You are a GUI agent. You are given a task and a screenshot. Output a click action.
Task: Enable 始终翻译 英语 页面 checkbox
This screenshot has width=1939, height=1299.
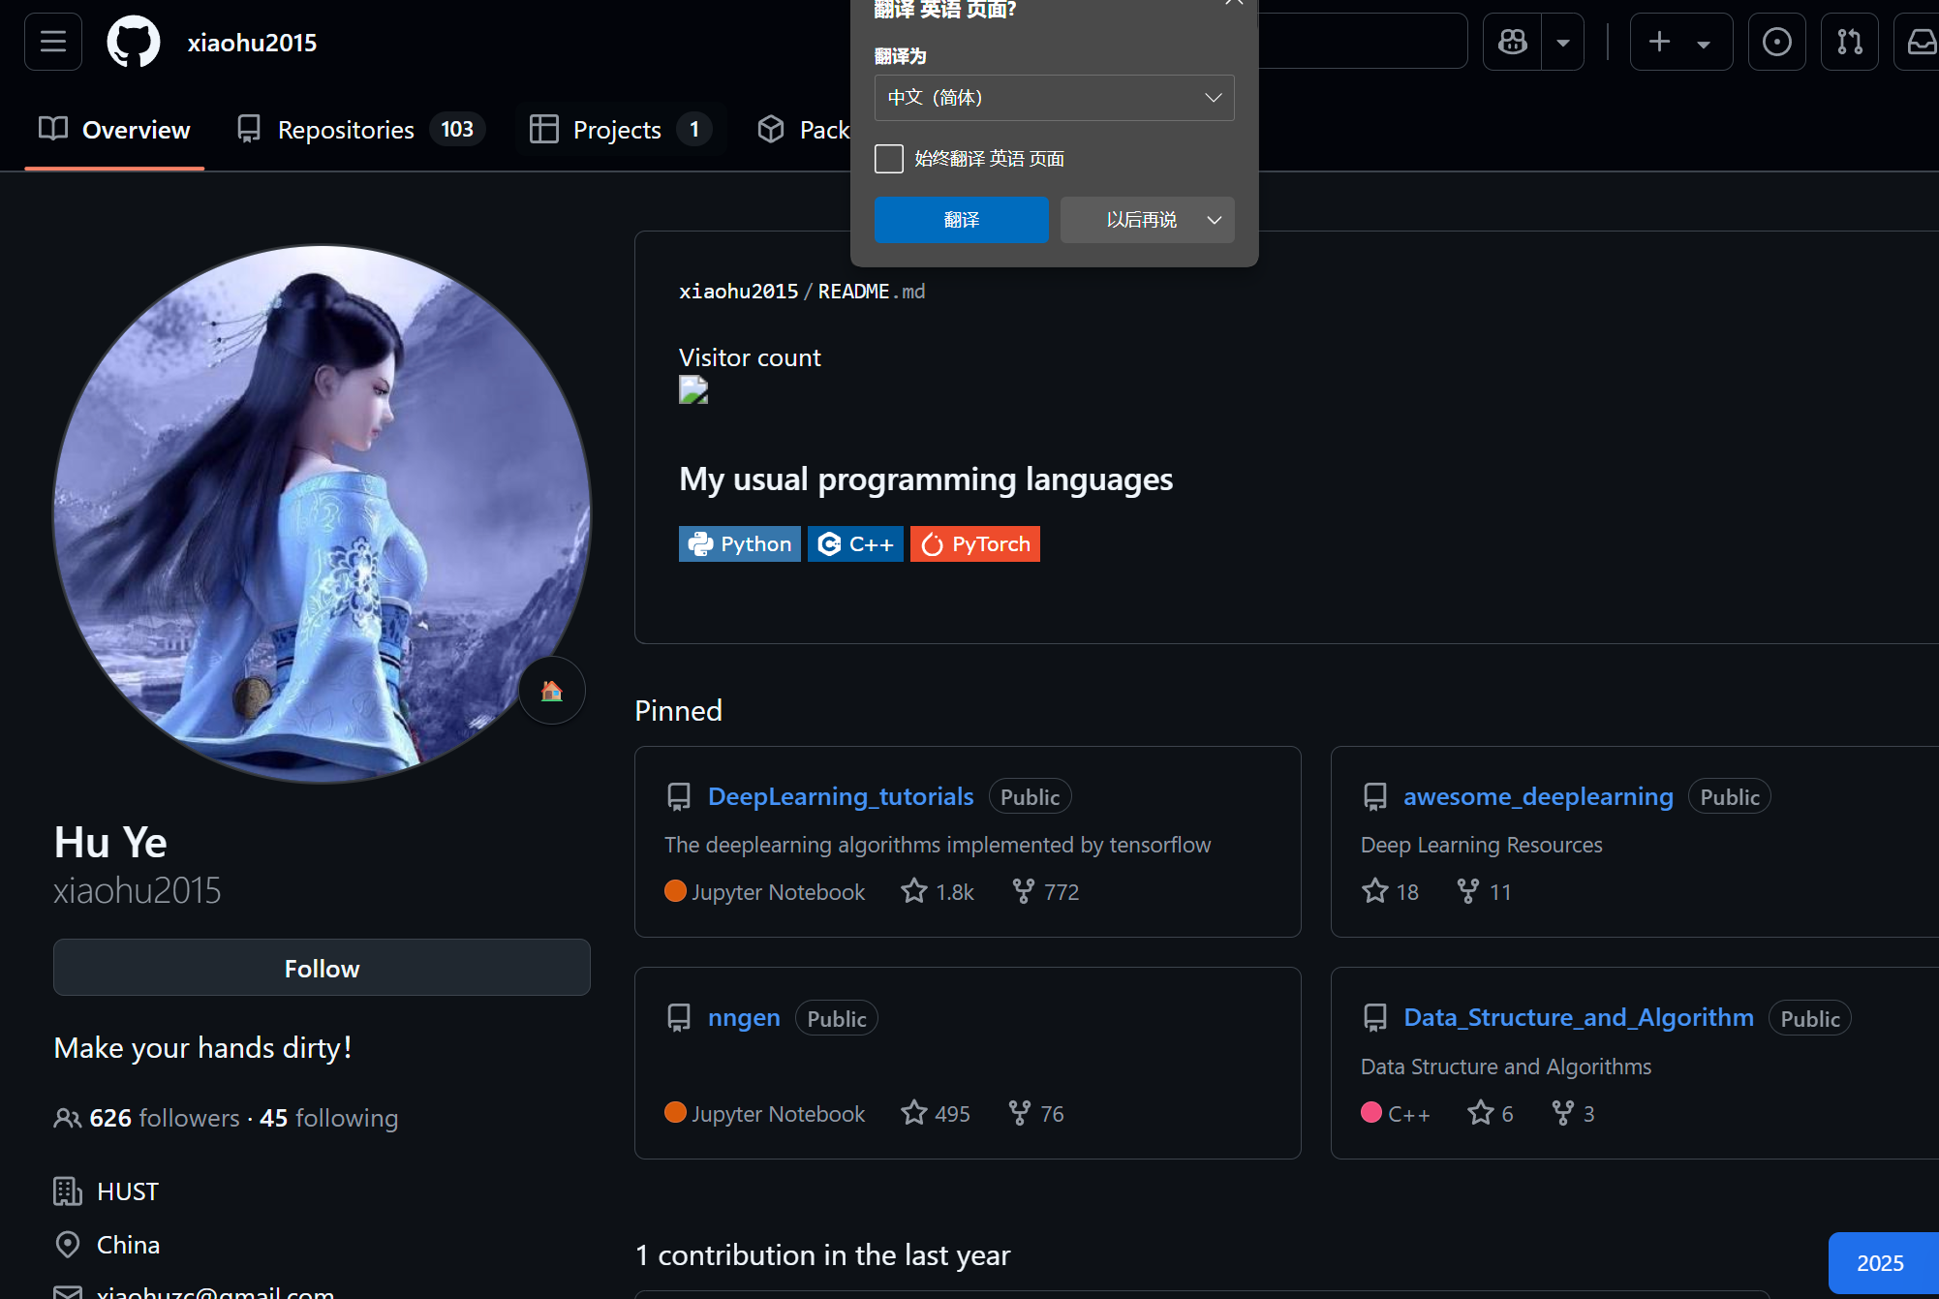(x=888, y=159)
